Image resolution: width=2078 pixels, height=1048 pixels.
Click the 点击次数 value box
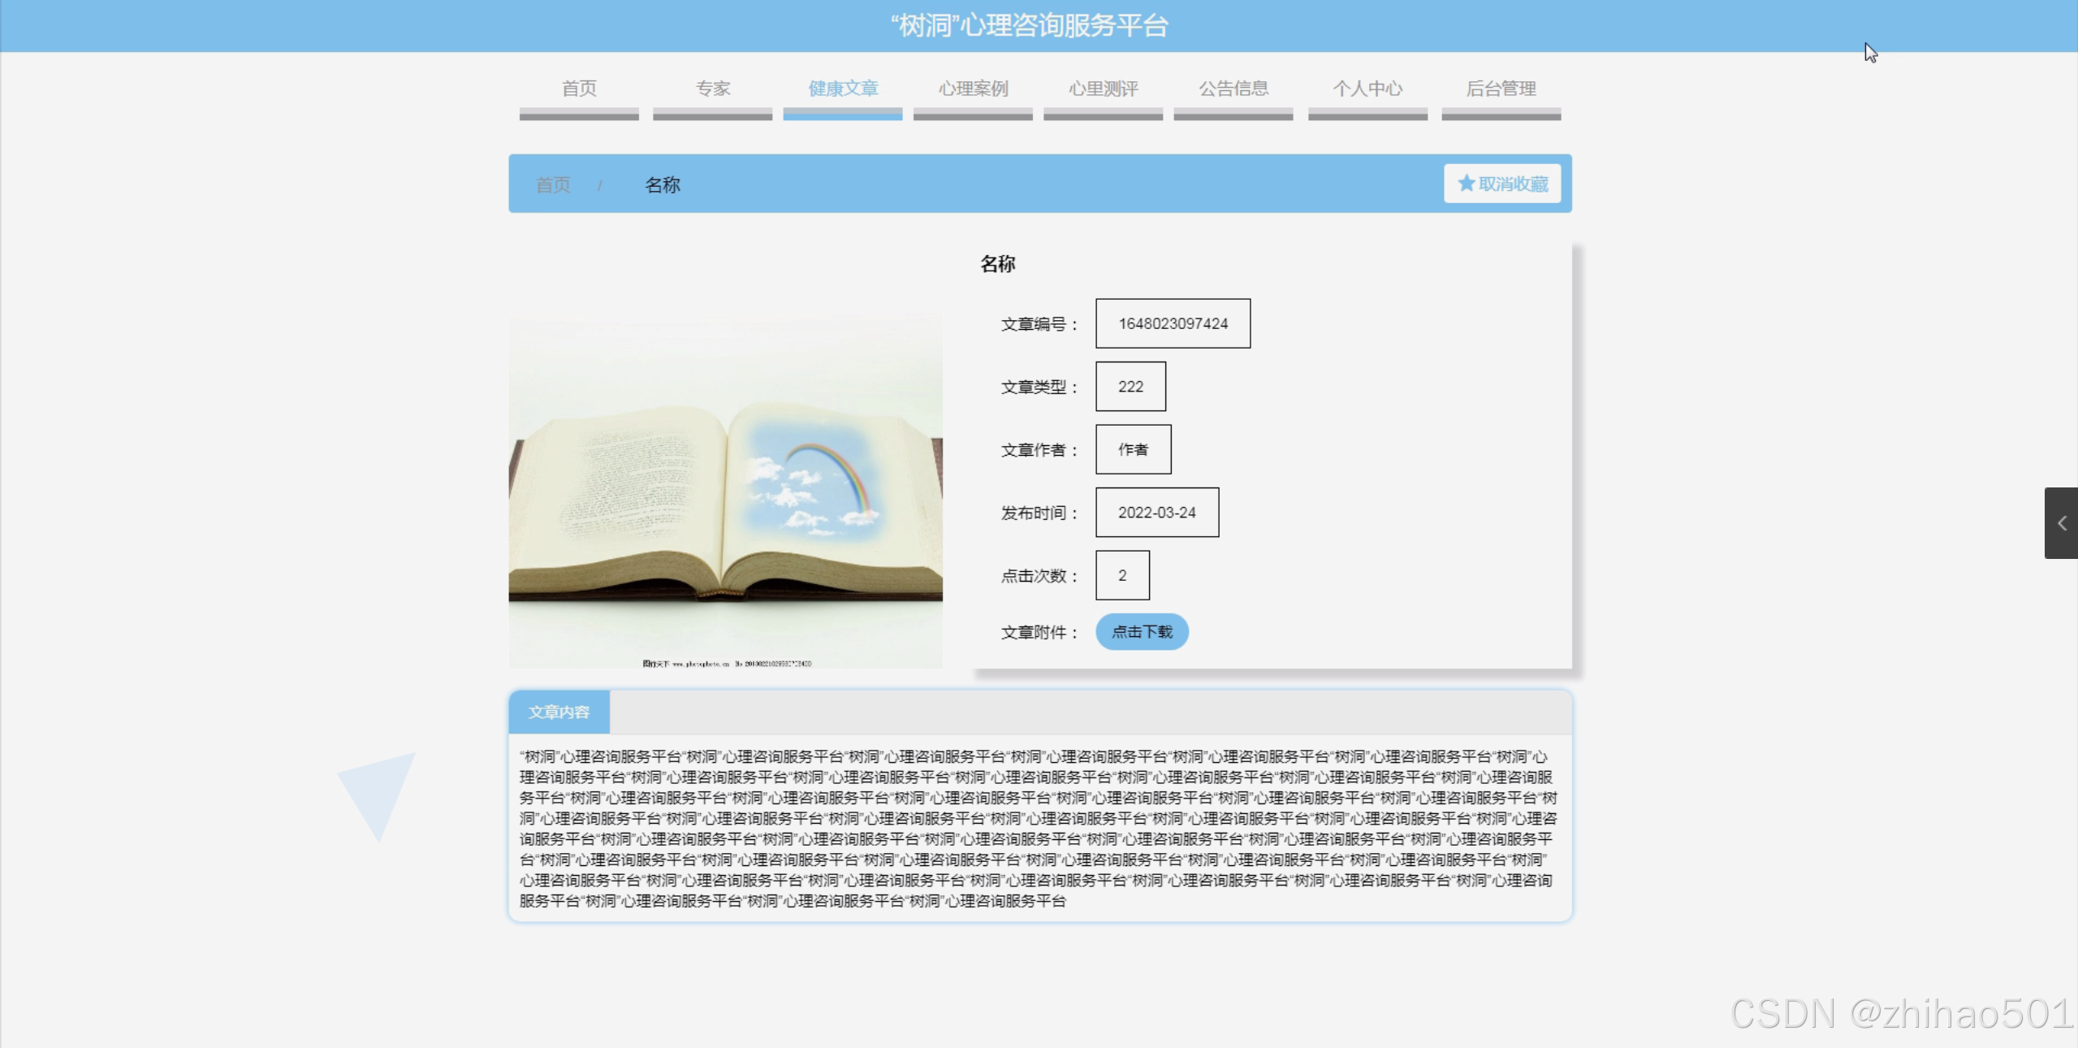point(1121,575)
